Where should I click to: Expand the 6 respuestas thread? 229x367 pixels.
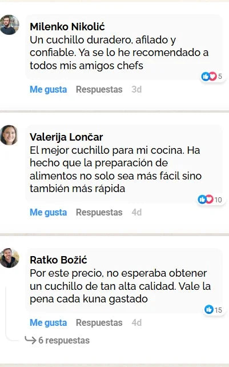(64, 340)
